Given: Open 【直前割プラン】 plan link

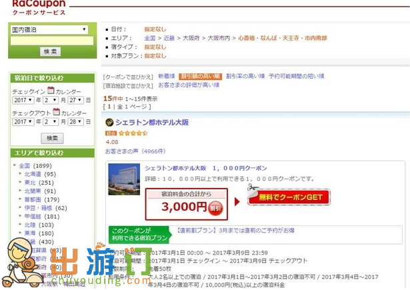Looking at the screenshot, I should [x=235, y=231].
